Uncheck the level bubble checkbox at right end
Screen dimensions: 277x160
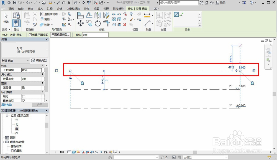(x=254, y=71)
